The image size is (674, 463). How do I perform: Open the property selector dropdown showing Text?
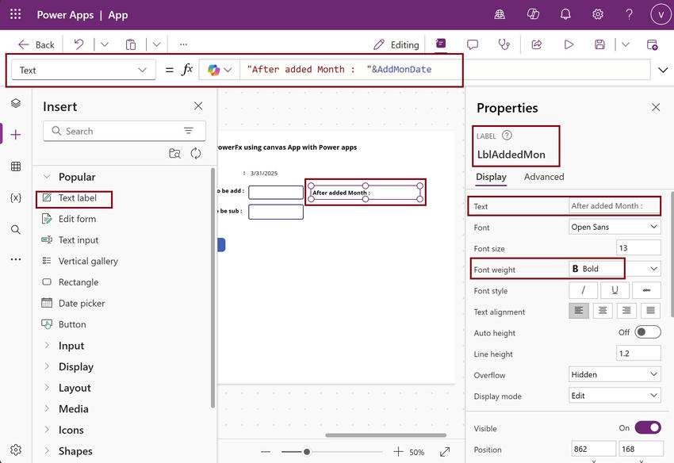[x=82, y=70]
